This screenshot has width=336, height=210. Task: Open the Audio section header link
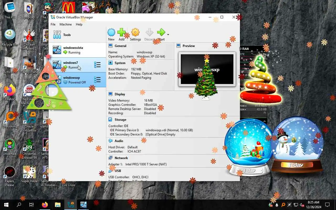tap(119, 141)
